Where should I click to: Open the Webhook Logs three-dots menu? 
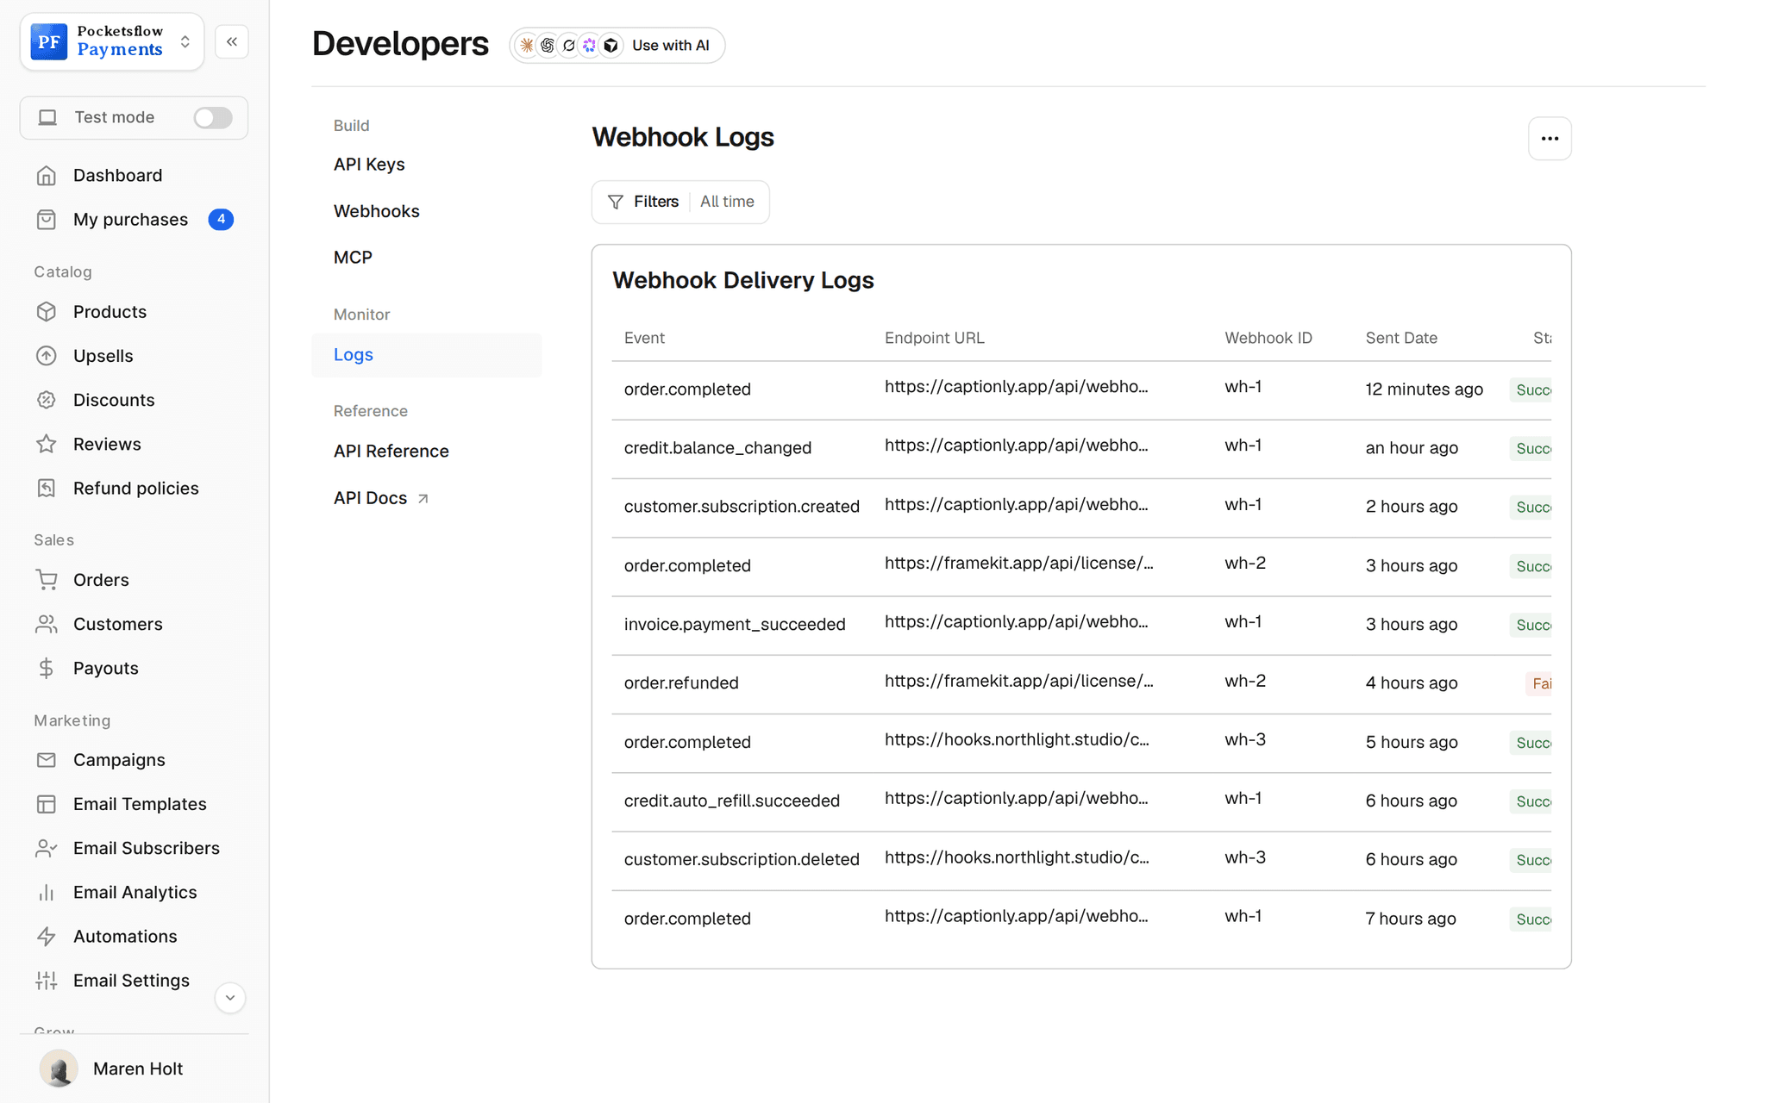coord(1550,139)
